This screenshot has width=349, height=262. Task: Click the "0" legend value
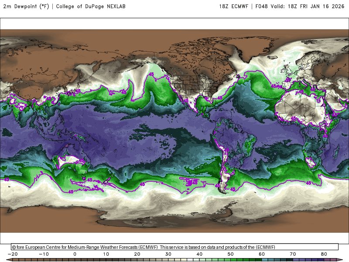pos(75,254)
